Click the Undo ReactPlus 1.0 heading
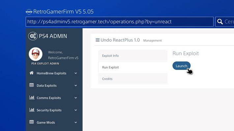Viewport: 234px width, 131px height. [120, 40]
